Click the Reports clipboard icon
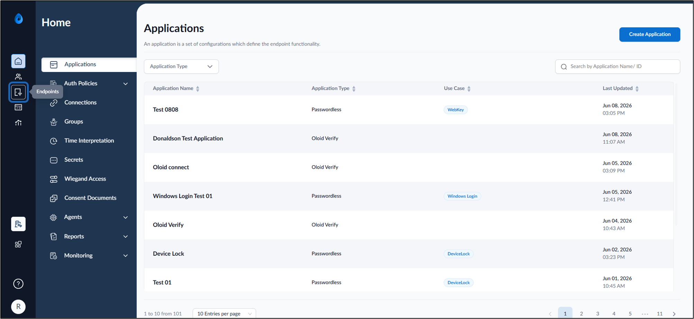Viewport: 694px width, 319px height. tap(54, 236)
